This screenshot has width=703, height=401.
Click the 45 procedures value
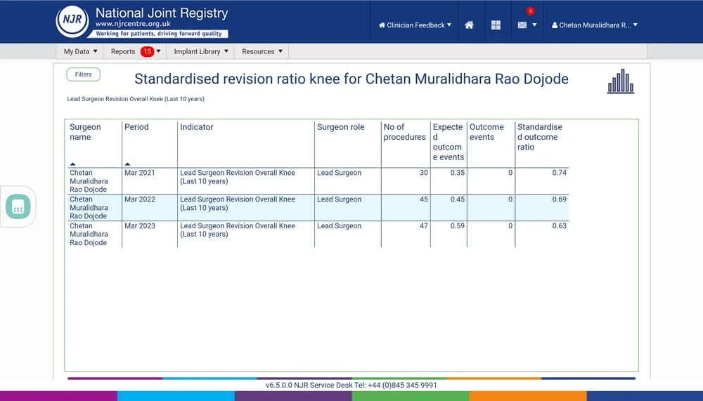424,199
